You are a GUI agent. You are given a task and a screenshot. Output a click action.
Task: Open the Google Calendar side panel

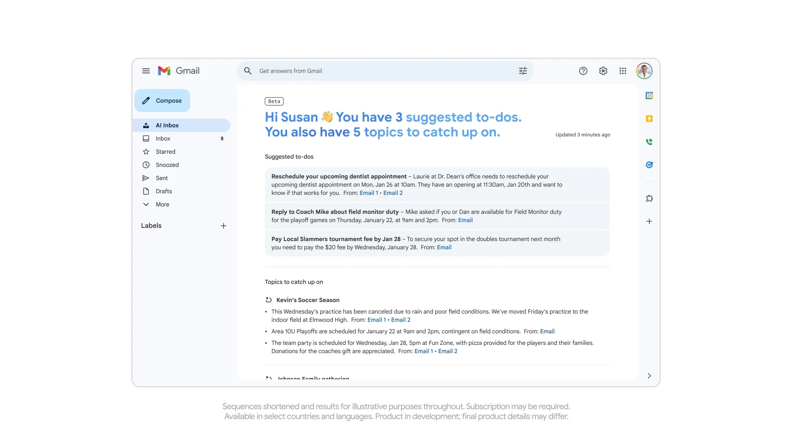tap(649, 96)
